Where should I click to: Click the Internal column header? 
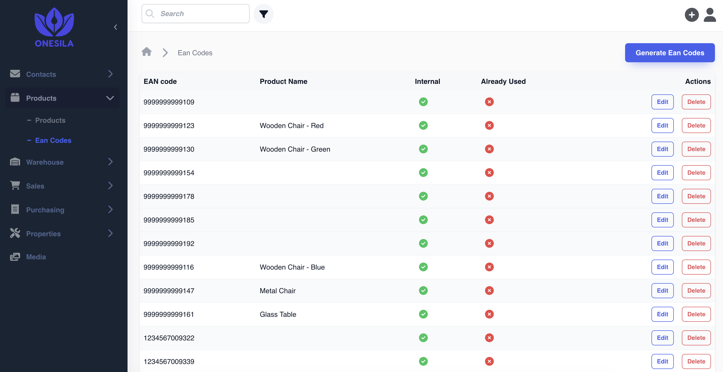coord(427,81)
